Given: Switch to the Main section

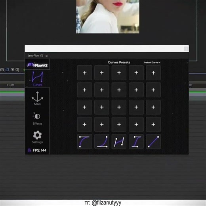Looking at the screenshot, I should click(x=37, y=98).
